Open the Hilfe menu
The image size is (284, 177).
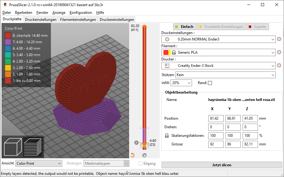click(100, 13)
